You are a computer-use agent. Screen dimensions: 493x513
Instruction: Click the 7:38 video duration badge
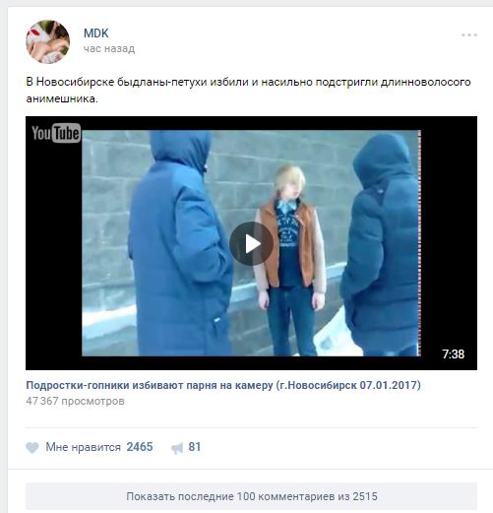(453, 354)
